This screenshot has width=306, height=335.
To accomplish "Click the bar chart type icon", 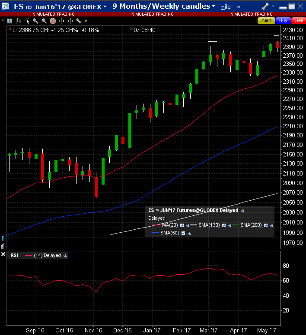I will (x=18, y=21).
